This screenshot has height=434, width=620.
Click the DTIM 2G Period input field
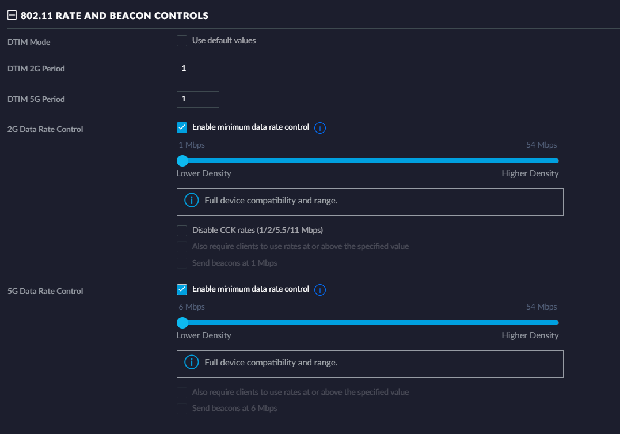[197, 69]
